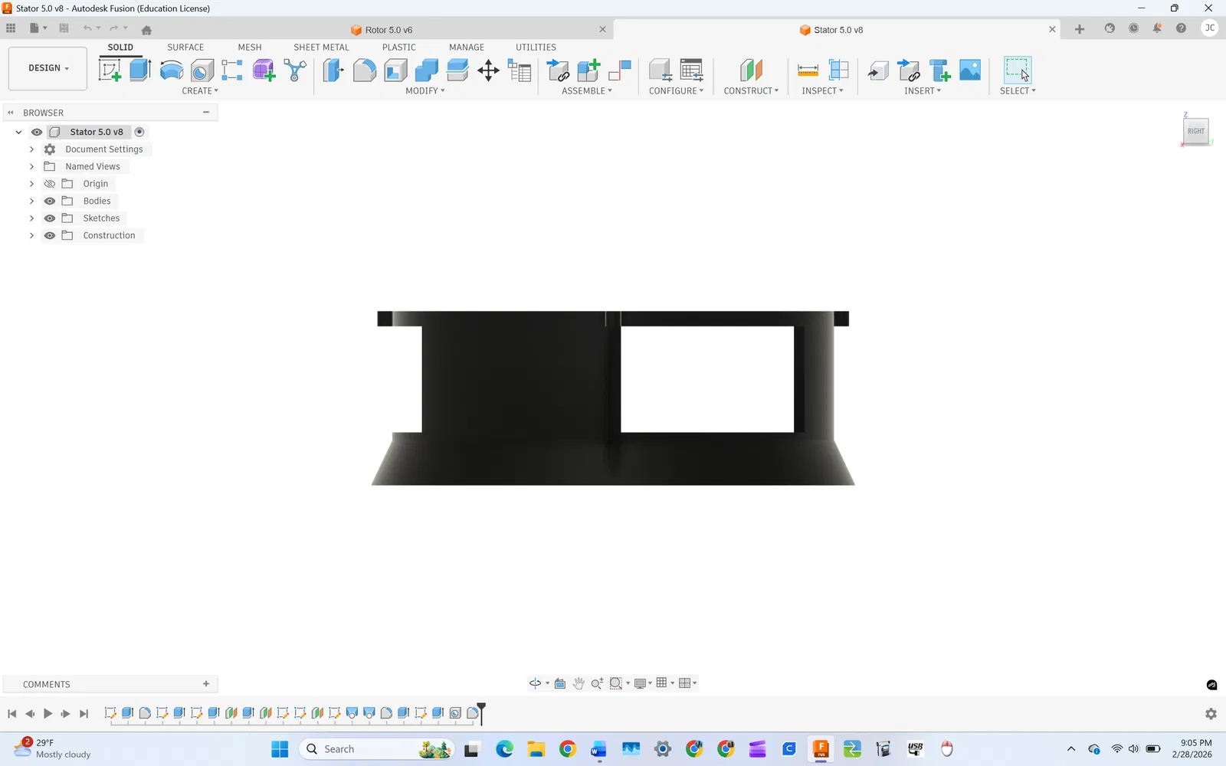The image size is (1226, 766).
Task: Click the Shell tool icon
Action: pyautogui.click(x=395, y=70)
